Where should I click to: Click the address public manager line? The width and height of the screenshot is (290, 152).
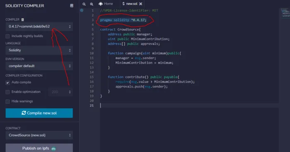coord(130,34)
